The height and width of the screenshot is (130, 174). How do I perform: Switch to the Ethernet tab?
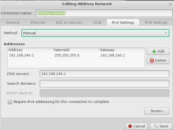point(37,23)
